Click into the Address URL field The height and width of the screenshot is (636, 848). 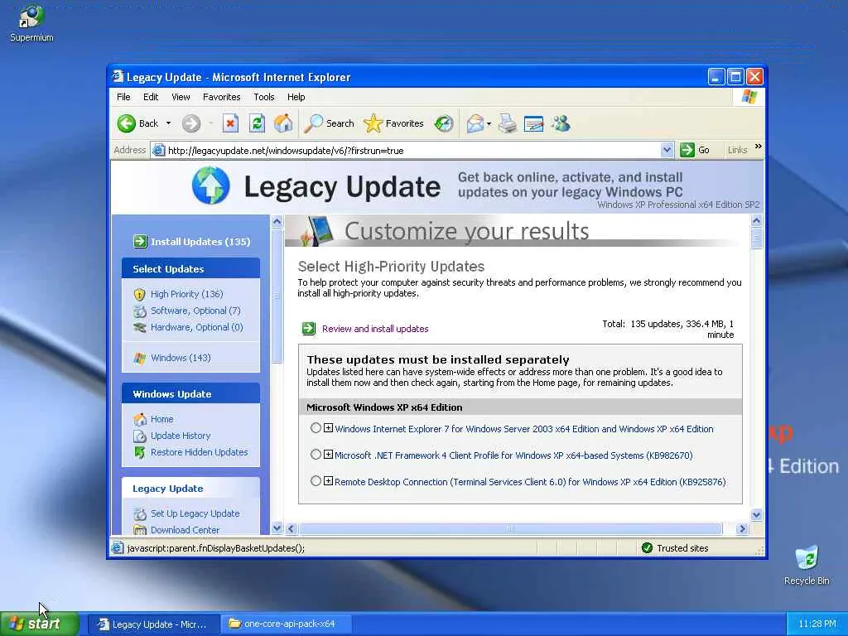413,151
